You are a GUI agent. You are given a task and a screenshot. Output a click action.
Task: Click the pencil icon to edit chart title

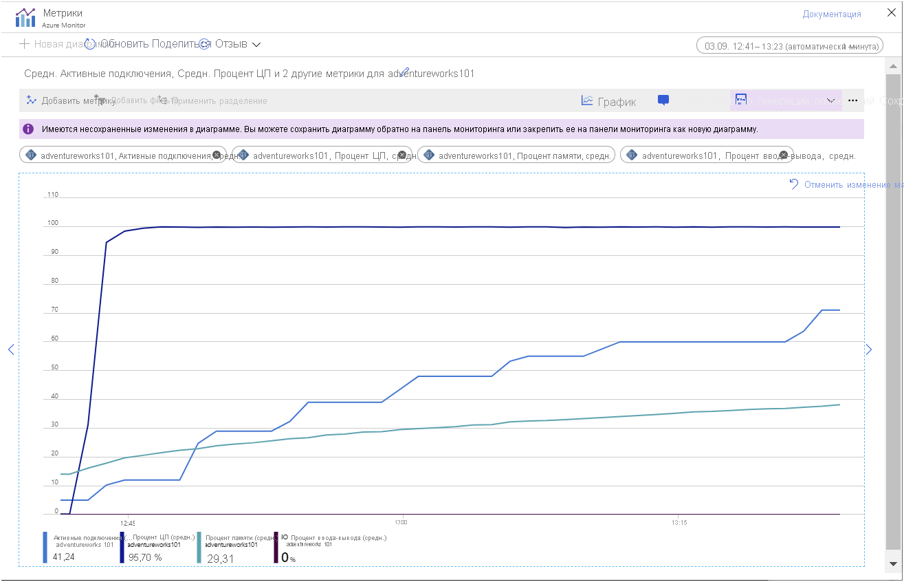(x=404, y=72)
